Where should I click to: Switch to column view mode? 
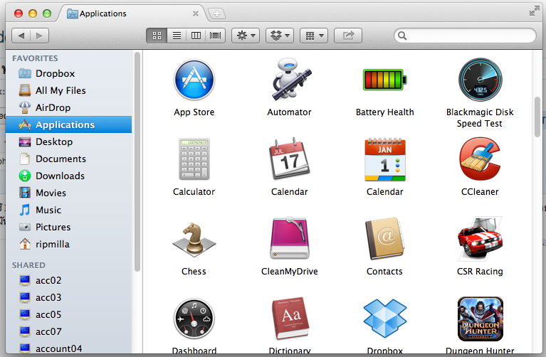196,36
